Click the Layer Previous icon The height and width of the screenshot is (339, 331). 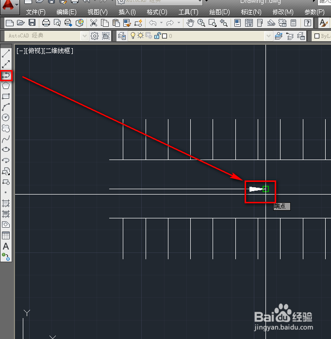[290, 36]
